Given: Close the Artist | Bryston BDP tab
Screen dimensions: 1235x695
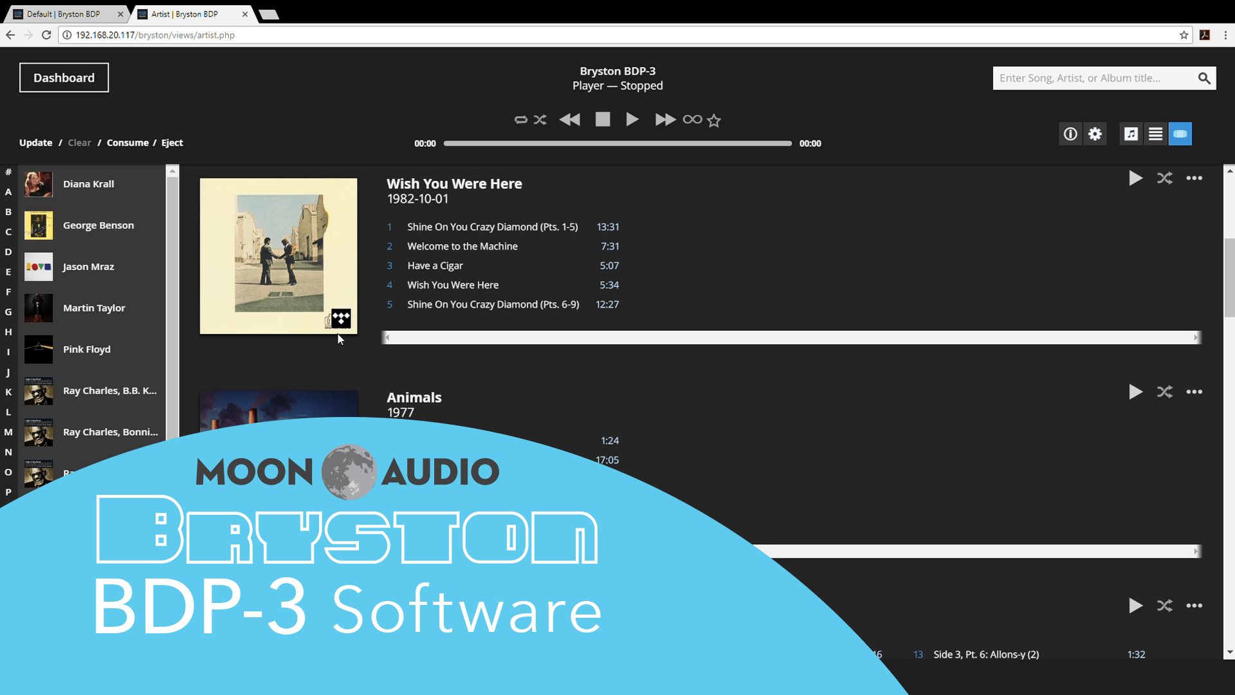Looking at the screenshot, I should coord(245,14).
